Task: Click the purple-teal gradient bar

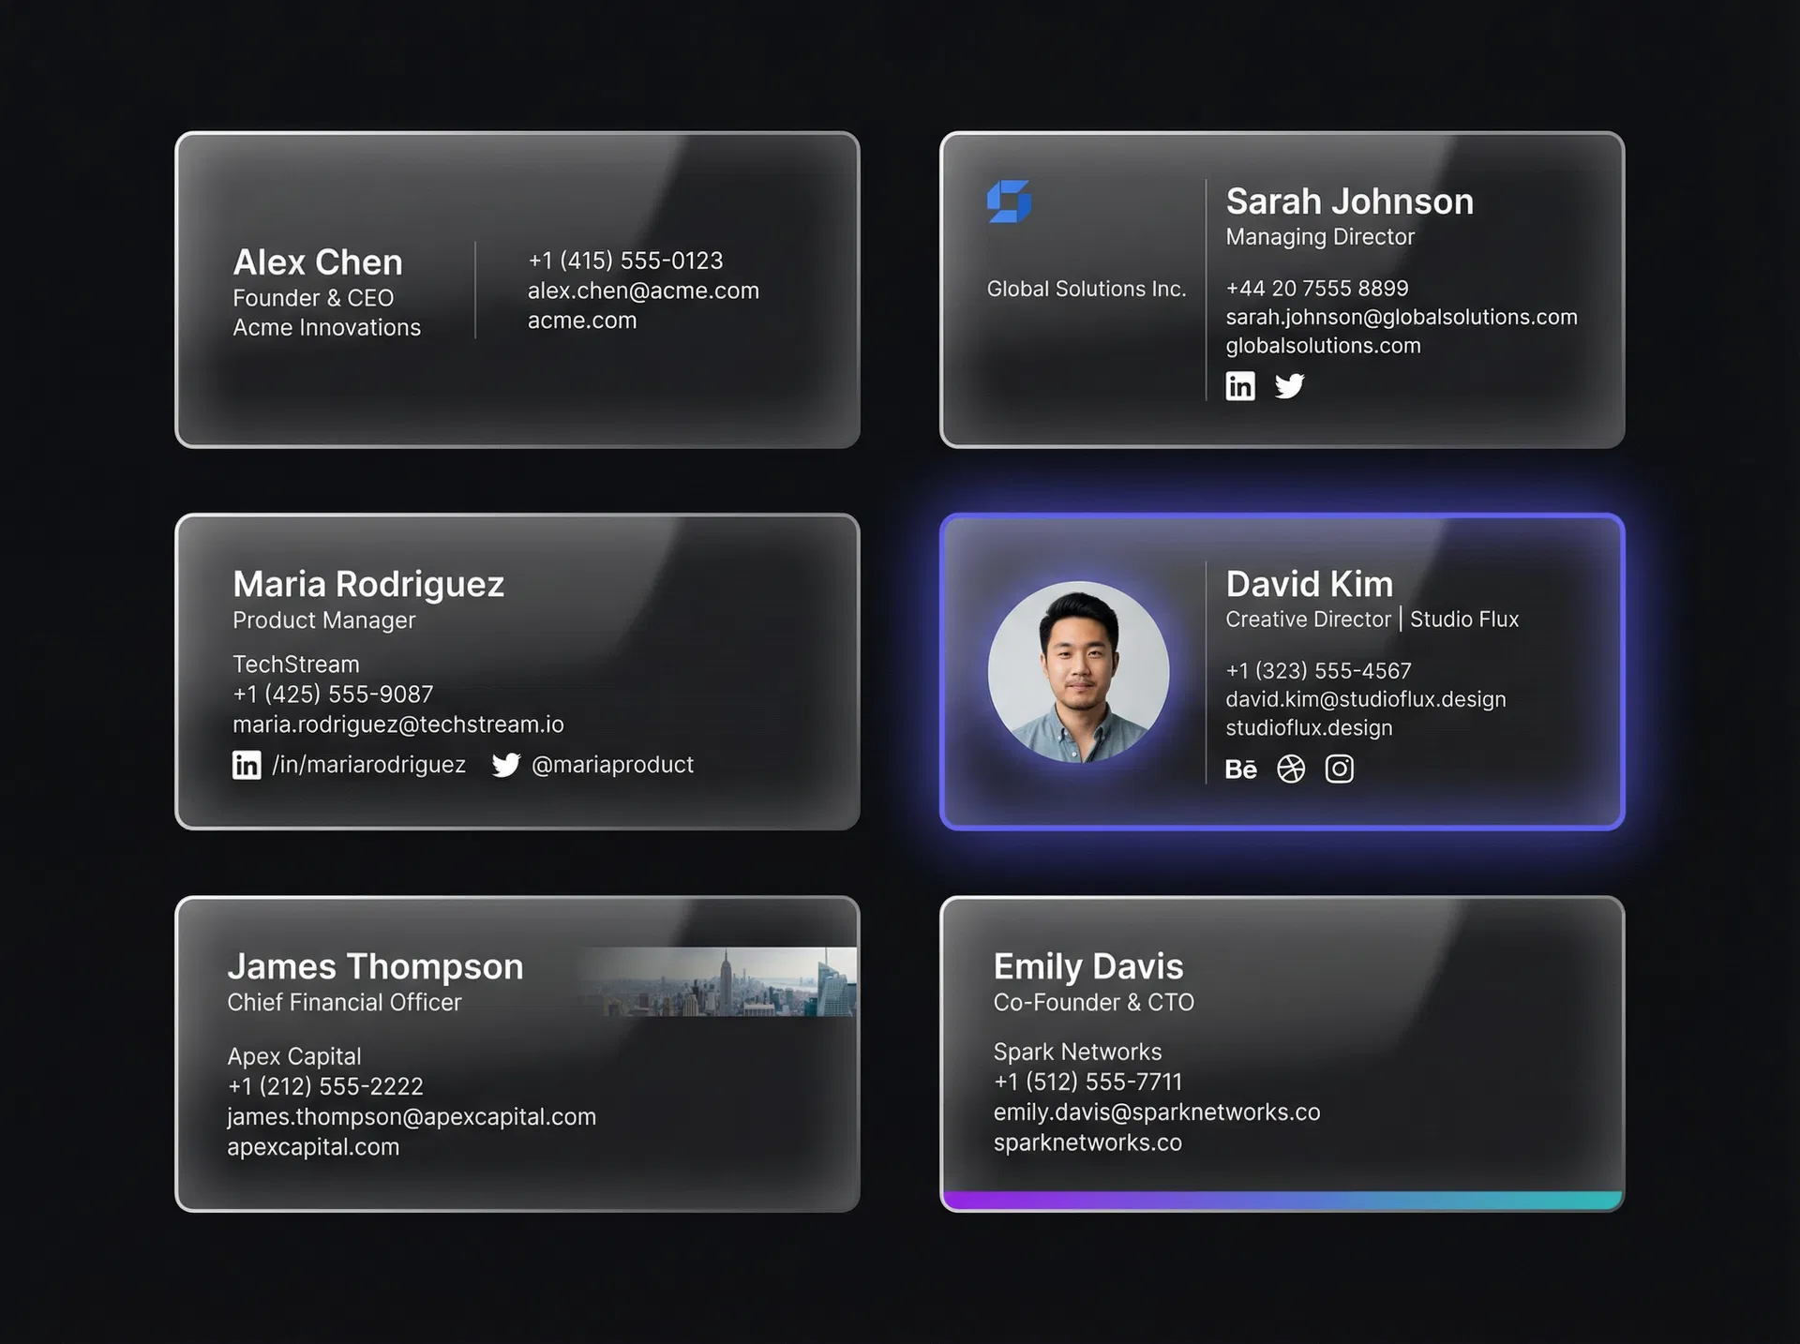Action: tap(1282, 1201)
